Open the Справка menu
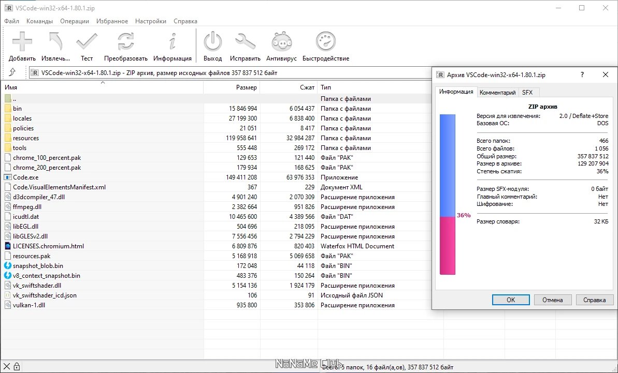The height and width of the screenshot is (373, 618). 185,21
